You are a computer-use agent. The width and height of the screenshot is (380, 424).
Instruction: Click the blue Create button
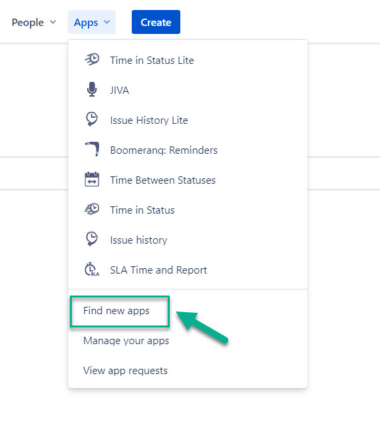[x=156, y=22]
